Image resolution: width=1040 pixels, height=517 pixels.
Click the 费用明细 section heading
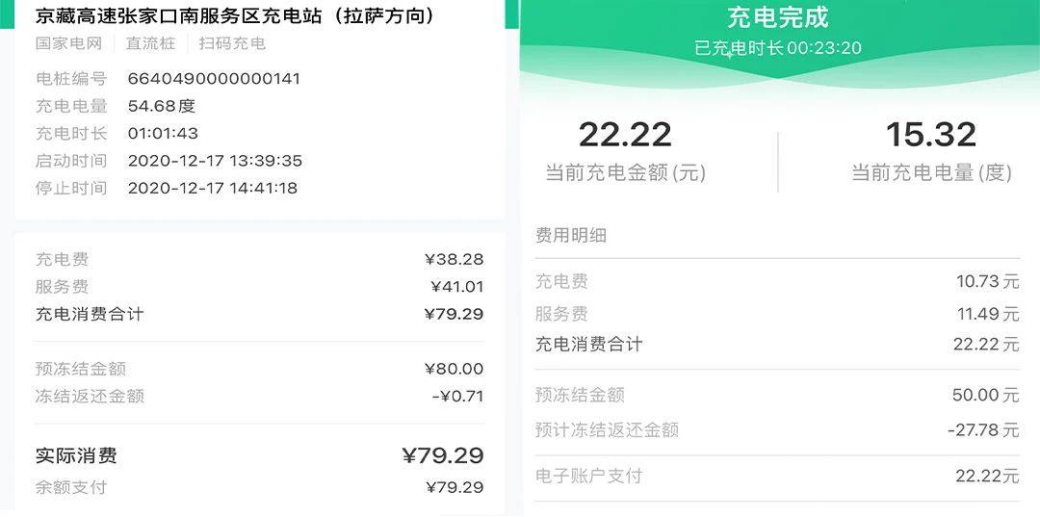(571, 235)
